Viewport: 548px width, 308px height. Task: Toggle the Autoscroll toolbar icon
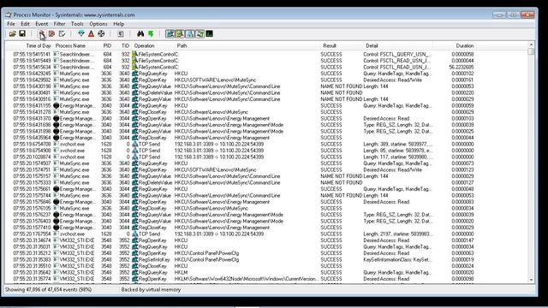[51, 34]
